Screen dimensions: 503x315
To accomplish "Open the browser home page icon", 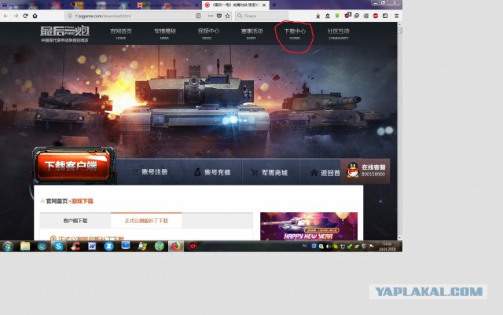I will point(35,16).
